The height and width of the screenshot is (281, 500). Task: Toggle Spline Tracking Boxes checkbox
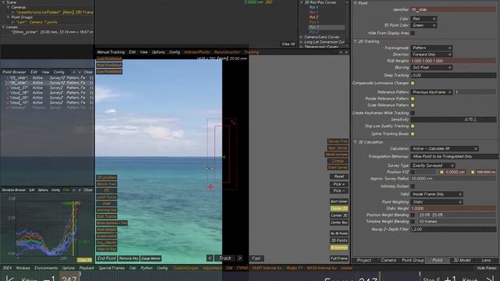(412, 133)
